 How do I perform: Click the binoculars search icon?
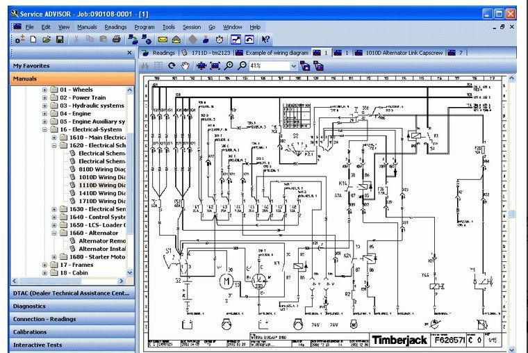145,66
